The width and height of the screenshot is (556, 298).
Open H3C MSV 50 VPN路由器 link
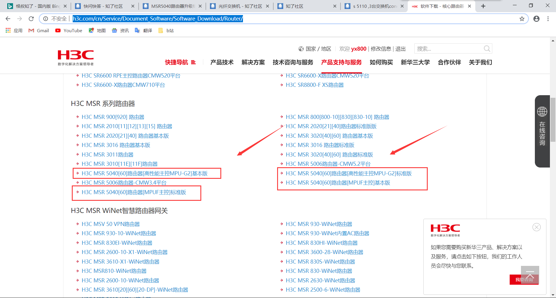[111, 224]
